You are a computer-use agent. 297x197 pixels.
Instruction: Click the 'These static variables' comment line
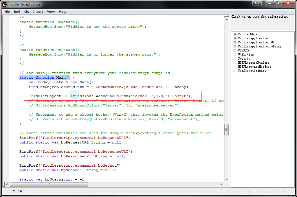pos(115,133)
